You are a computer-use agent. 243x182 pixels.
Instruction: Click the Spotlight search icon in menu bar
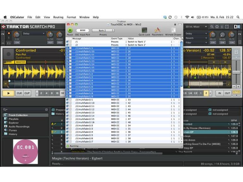click(237, 17)
